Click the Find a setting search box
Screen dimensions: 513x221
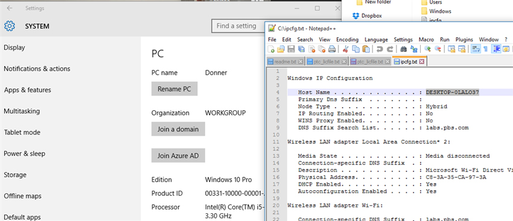(238, 26)
